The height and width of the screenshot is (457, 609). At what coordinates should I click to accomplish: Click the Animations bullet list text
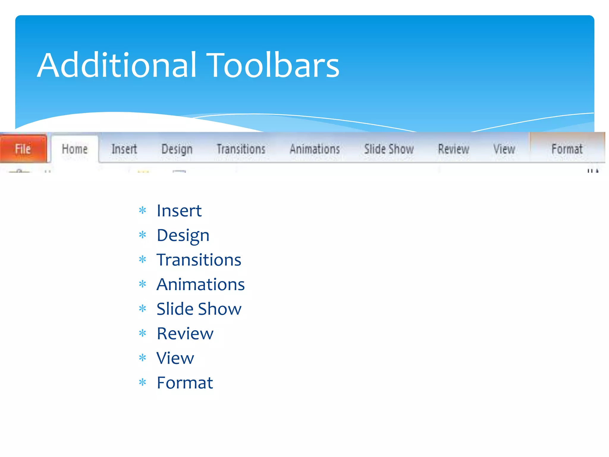coord(200,284)
